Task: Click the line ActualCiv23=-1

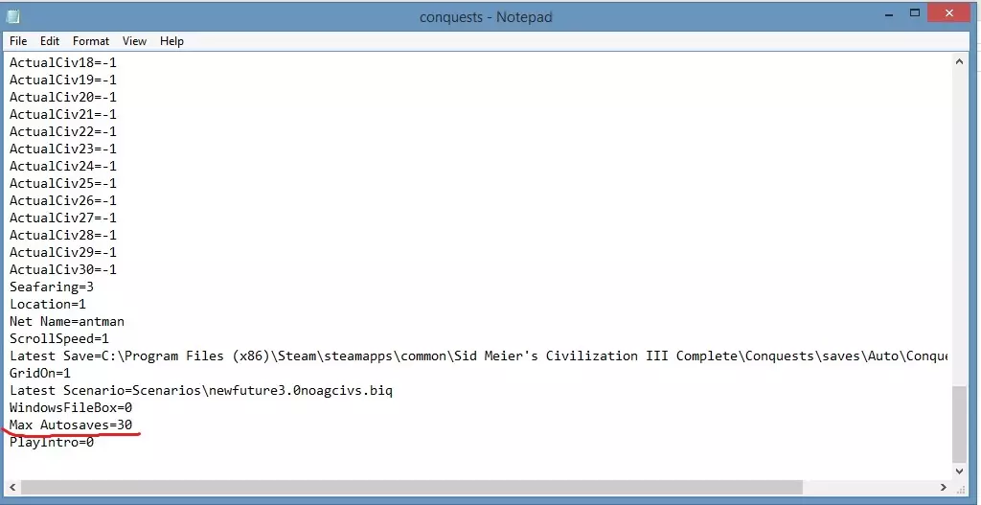Action: click(62, 149)
